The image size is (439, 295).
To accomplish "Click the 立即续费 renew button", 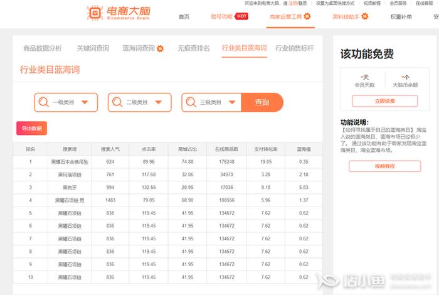I will [x=384, y=101].
